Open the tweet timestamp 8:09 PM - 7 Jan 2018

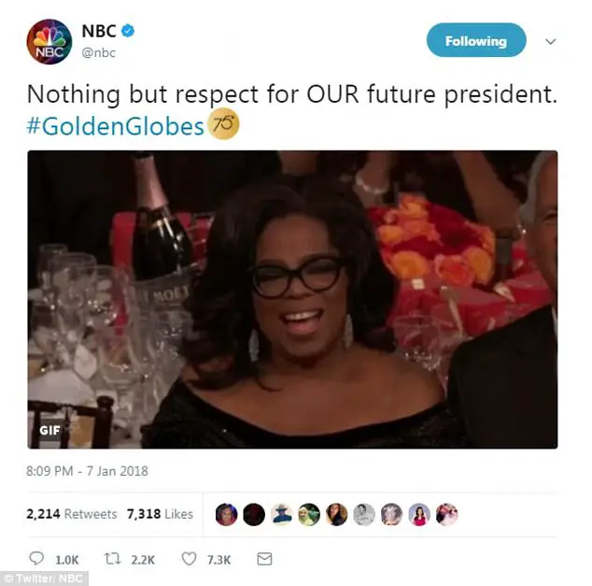pyautogui.click(x=87, y=471)
